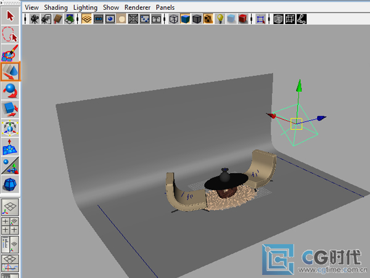Open the Show menu
370x278 pixels.
[111, 7]
